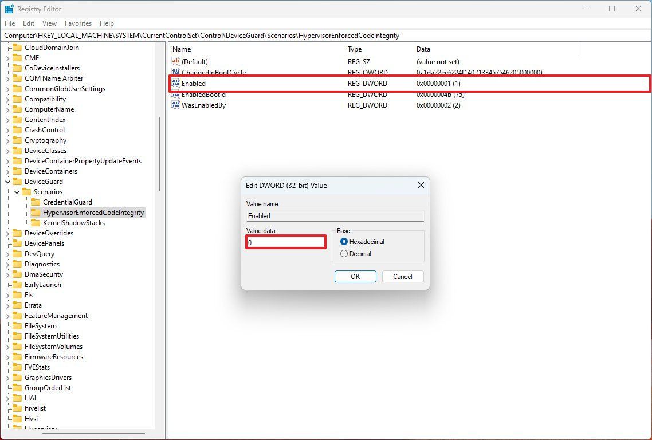Click the WasEnabledBy DWORD icon

[175, 105]
